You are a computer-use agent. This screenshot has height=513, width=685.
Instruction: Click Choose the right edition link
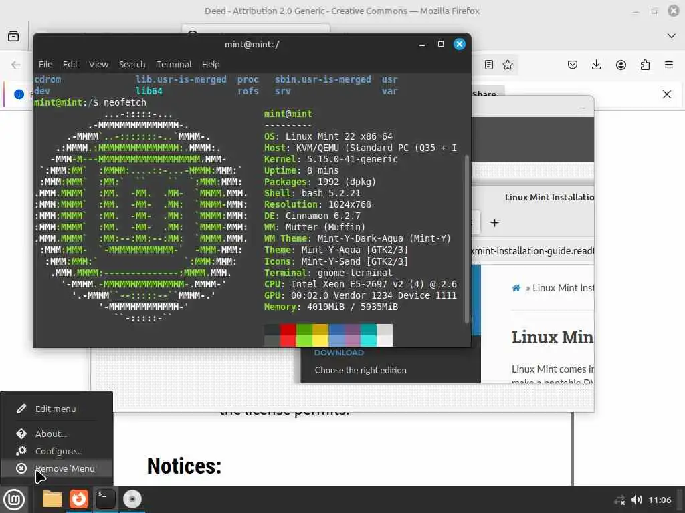click(x=361, y=370)
